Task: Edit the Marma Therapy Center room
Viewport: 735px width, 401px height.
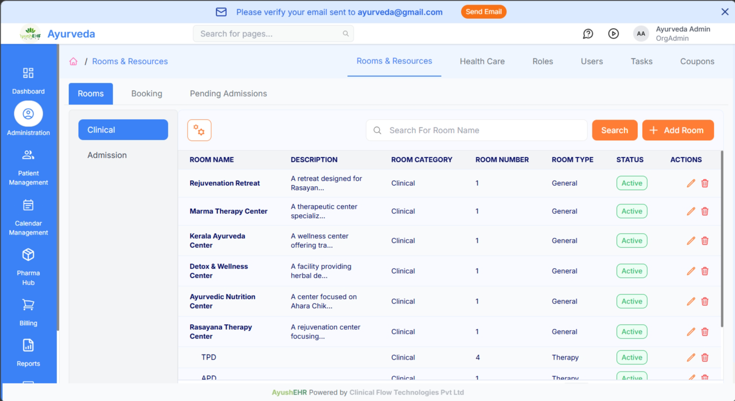Action: pos(691,211)
